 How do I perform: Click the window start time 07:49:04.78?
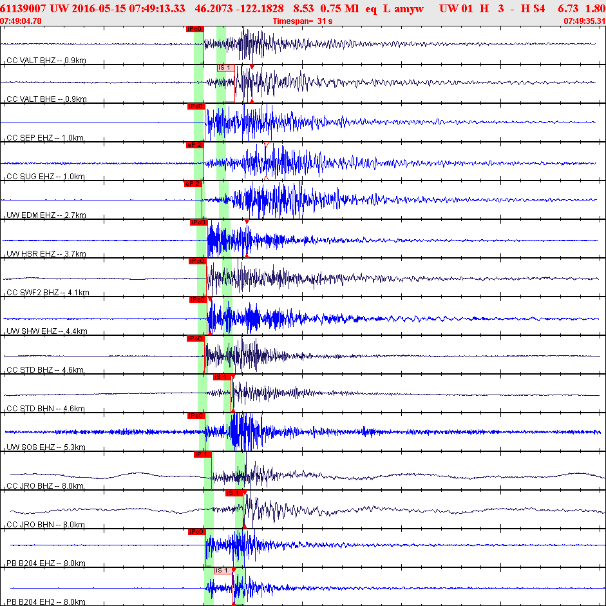click(x=21, y=21)
